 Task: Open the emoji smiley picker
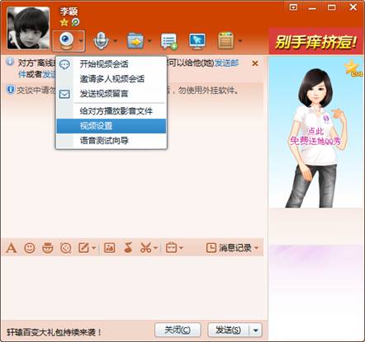[30, 248]
